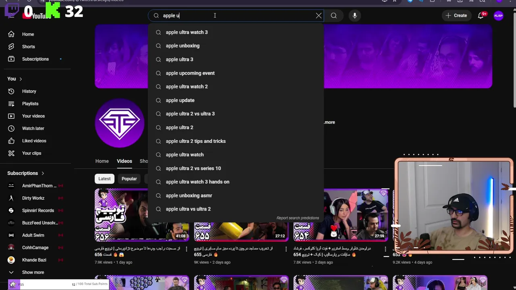516x290 pixels.
Task: Choose suggestion 'apple ultra 3'
Action: pyautogui.click(x=236, y=60)
